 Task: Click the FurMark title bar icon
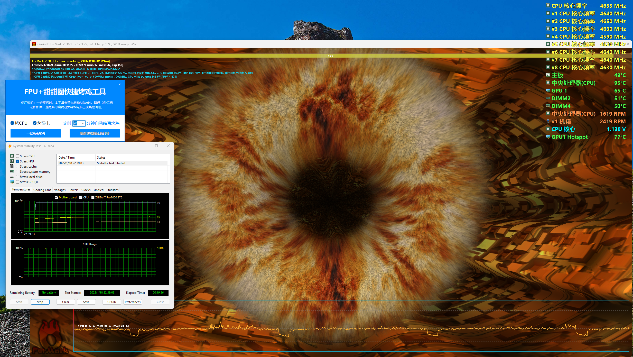(34, 44)
